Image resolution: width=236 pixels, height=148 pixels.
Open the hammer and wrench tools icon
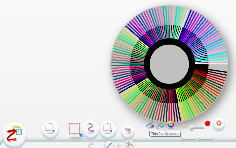[x=129, y=144]
